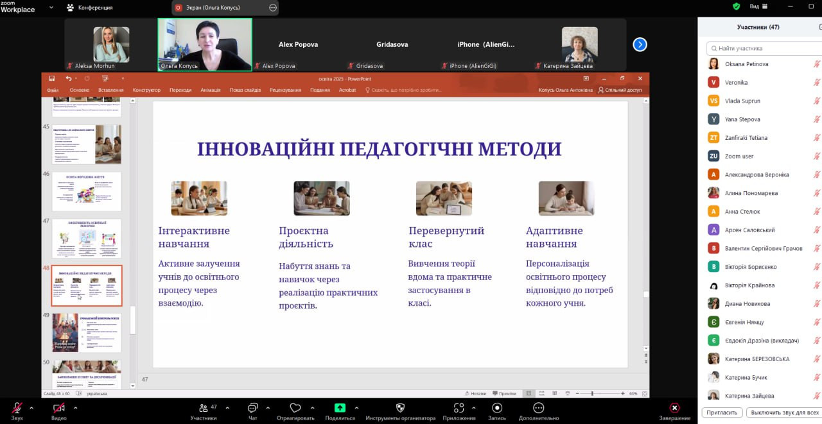Open the Дополнительно more options icon

click(x=539, y=407)
